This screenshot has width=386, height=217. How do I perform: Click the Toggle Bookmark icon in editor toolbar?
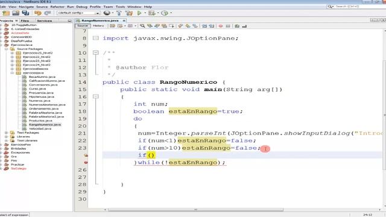(x=195, y=26)
